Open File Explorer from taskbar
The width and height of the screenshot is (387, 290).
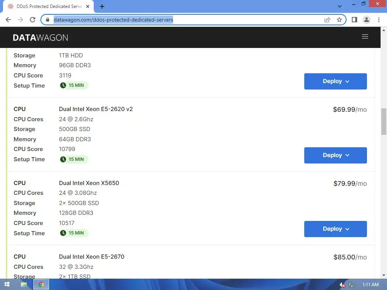(24, 285)
